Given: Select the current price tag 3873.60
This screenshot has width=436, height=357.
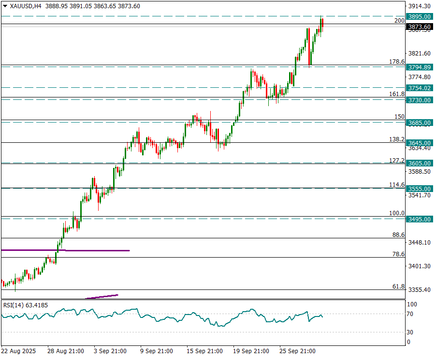Looking at the screenshot, I should coord(419,27).
